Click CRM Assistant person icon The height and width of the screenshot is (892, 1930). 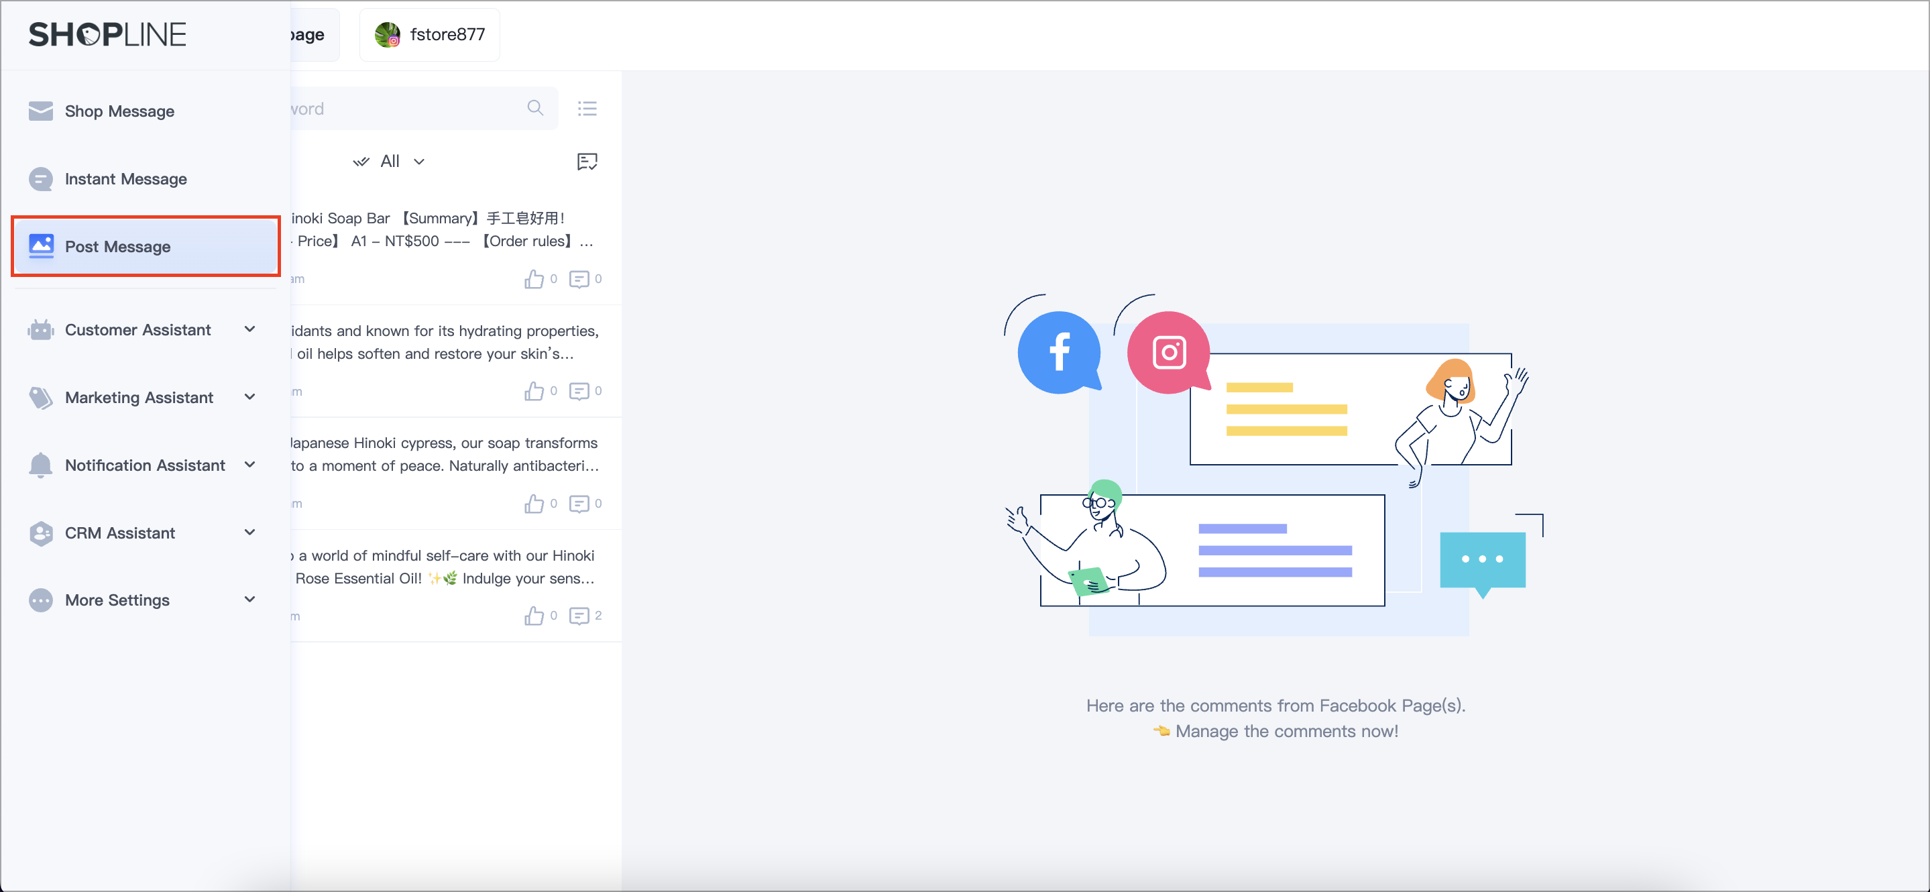point(40,533)
